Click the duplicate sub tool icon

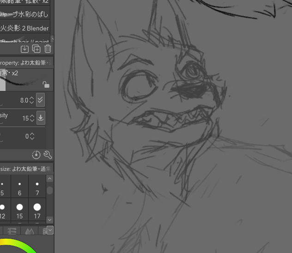36,49
